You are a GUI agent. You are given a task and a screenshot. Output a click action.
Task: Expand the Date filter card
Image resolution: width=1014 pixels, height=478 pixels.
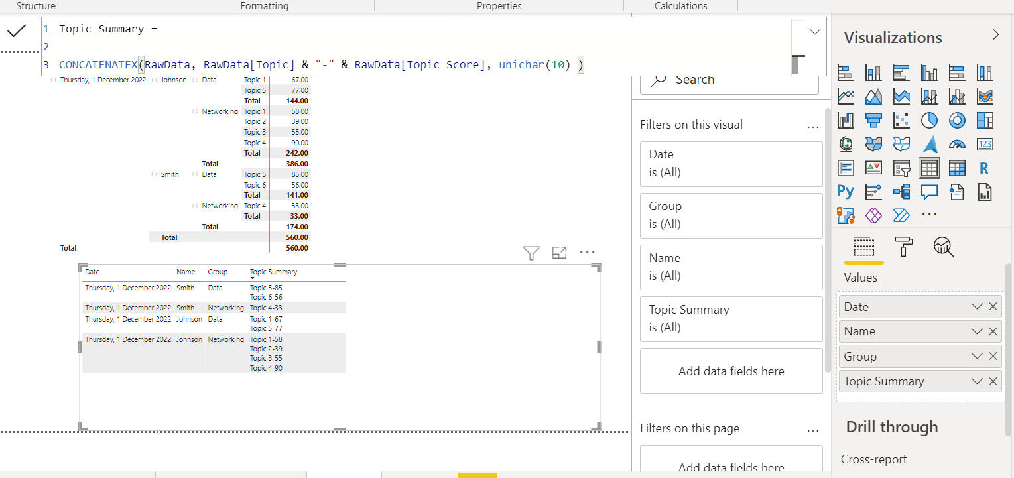coord(731,163)
